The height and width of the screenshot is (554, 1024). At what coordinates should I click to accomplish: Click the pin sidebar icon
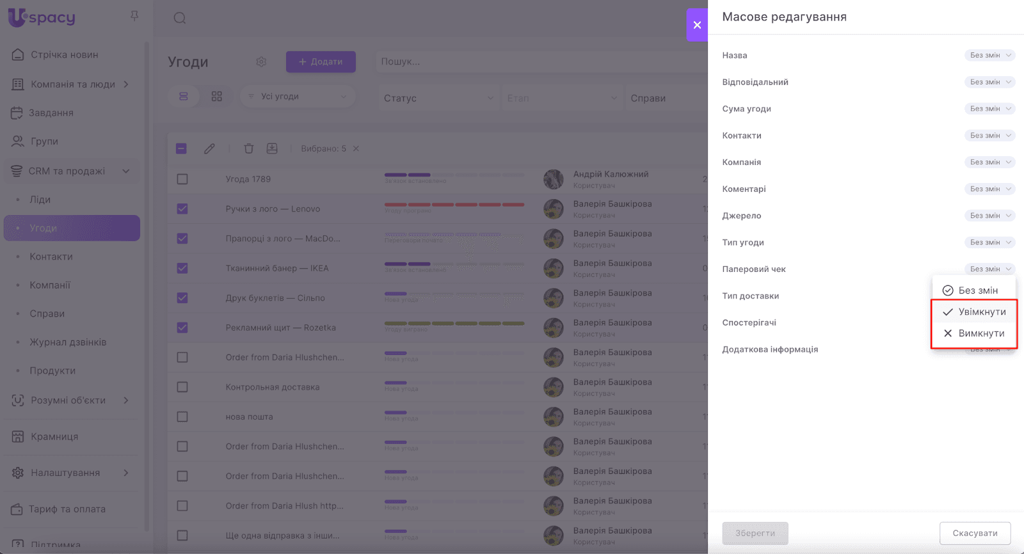point(134,16)
